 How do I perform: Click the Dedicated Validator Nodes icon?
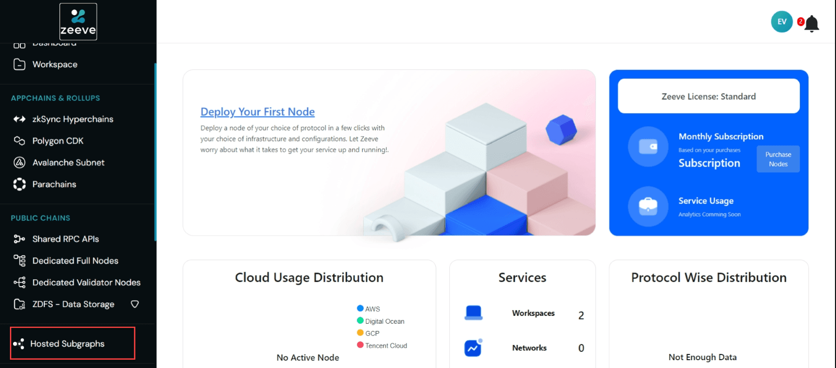tap(19, 282)
